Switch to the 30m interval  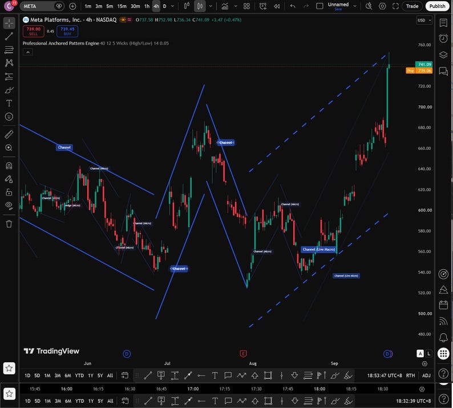click(135, 6)
